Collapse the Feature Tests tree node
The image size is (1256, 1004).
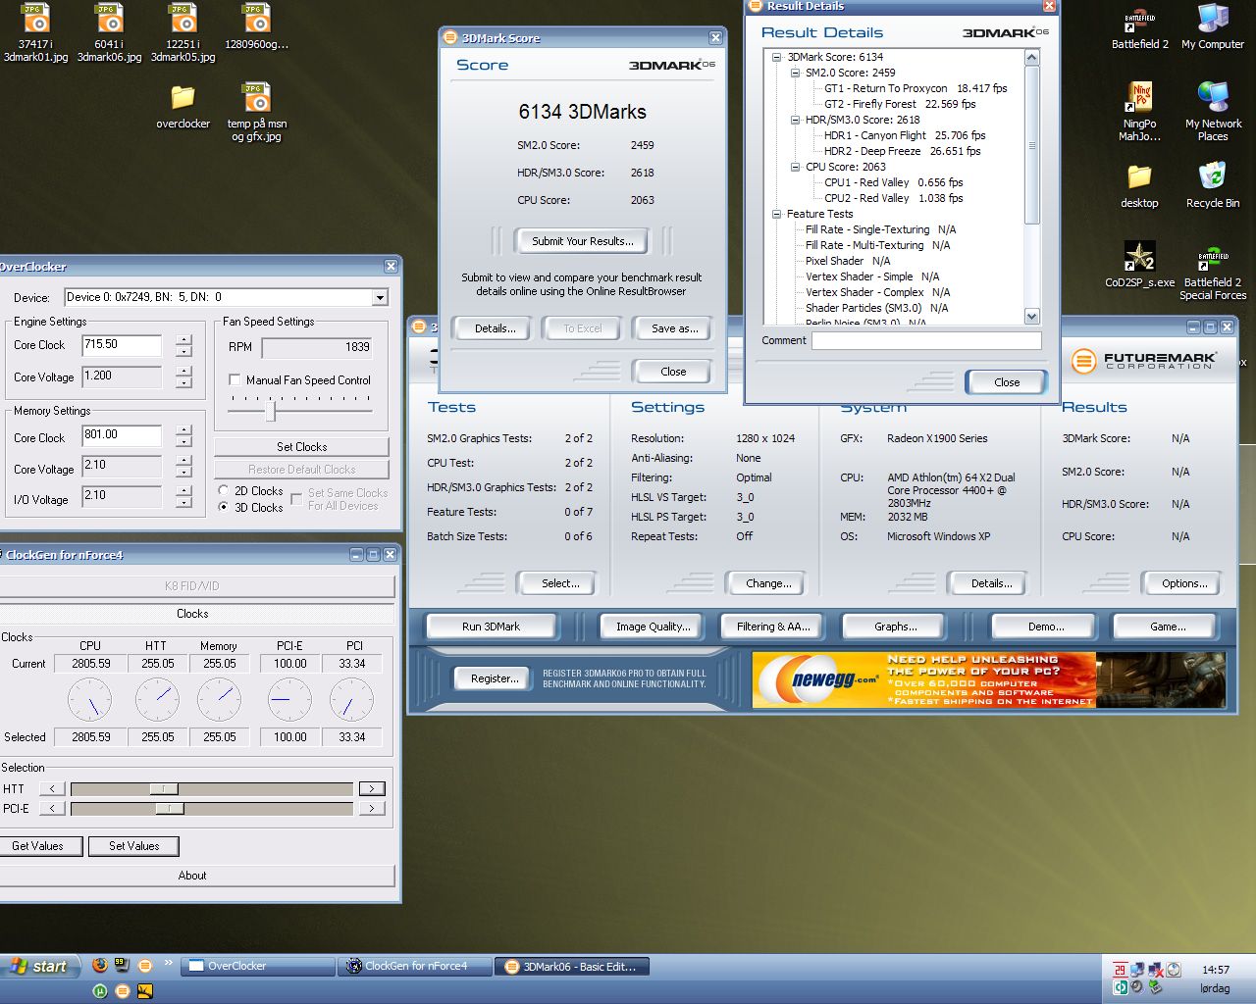776,214
